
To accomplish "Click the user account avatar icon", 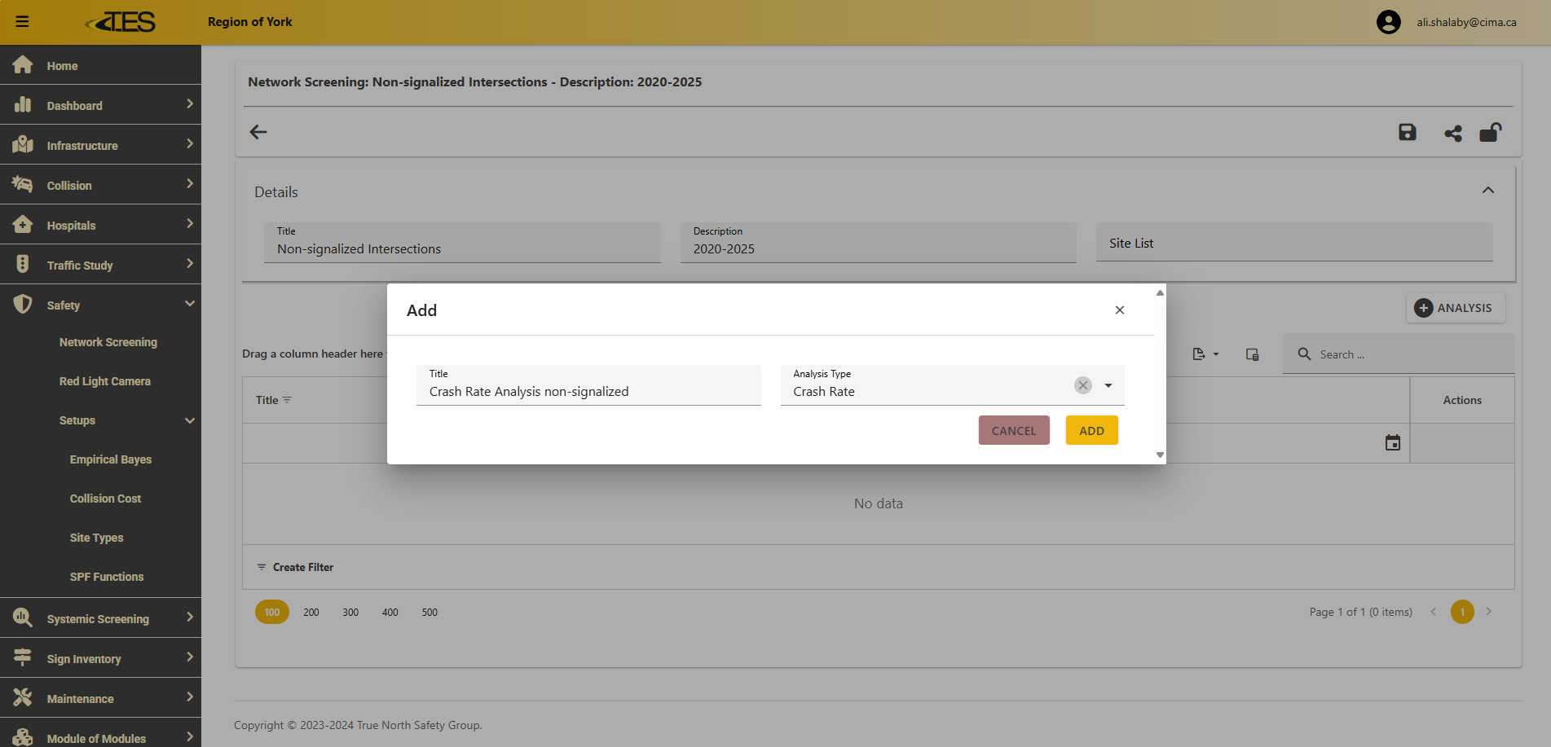I will [x=1388, y=22].
